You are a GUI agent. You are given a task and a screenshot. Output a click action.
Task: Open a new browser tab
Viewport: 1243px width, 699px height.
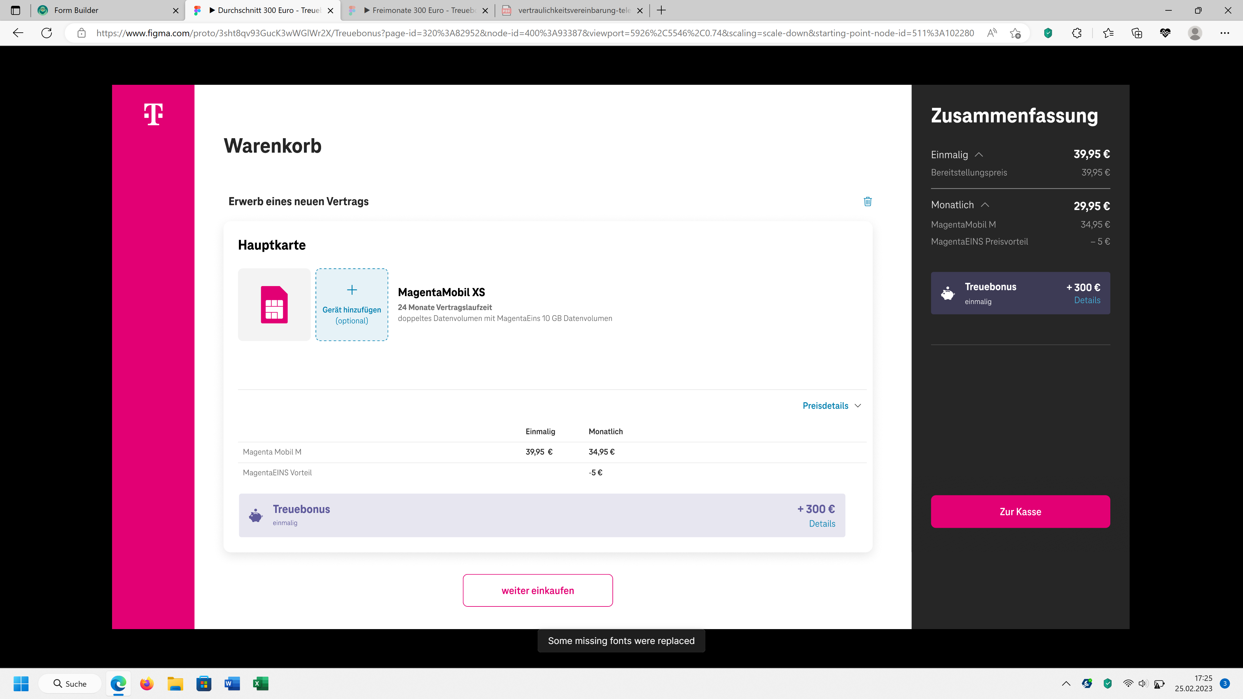tap(662, 10)
